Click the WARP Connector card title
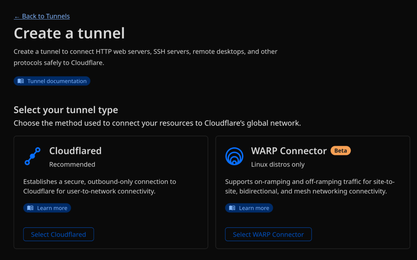Image resolution: width=417 pixels, height=260 pixels. pos(289,151)
